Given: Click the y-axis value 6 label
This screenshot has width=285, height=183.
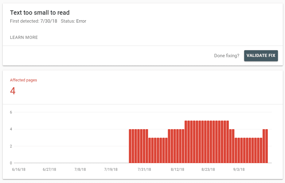Looking at the screenshot, I should point(11,112).
